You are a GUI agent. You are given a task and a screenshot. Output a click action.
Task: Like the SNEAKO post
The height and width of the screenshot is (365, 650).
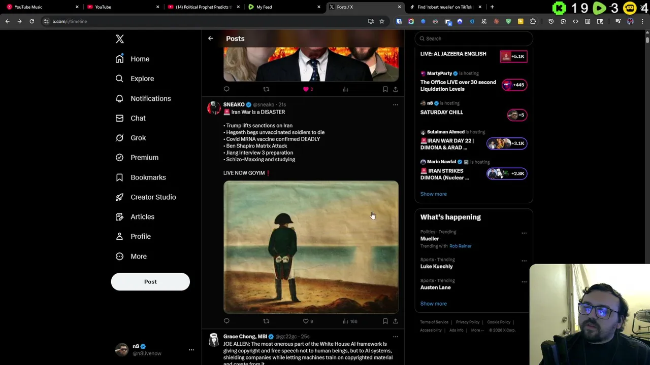point(308,321)
